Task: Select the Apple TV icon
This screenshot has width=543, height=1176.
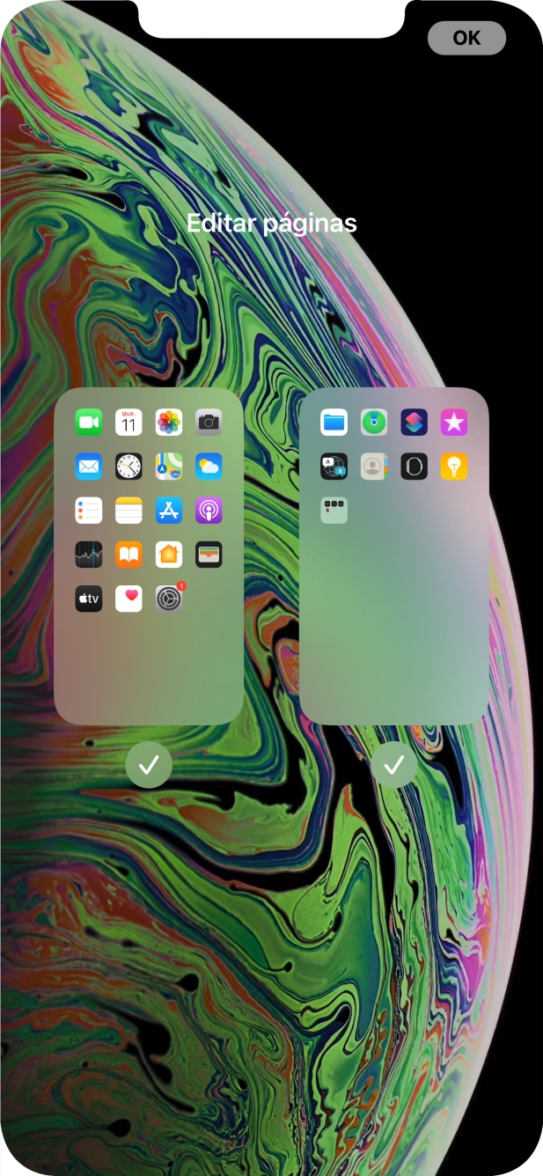Action: 89,599
